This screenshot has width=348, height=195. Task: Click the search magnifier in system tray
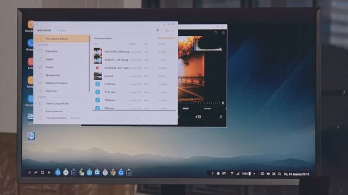click(279, 174)
